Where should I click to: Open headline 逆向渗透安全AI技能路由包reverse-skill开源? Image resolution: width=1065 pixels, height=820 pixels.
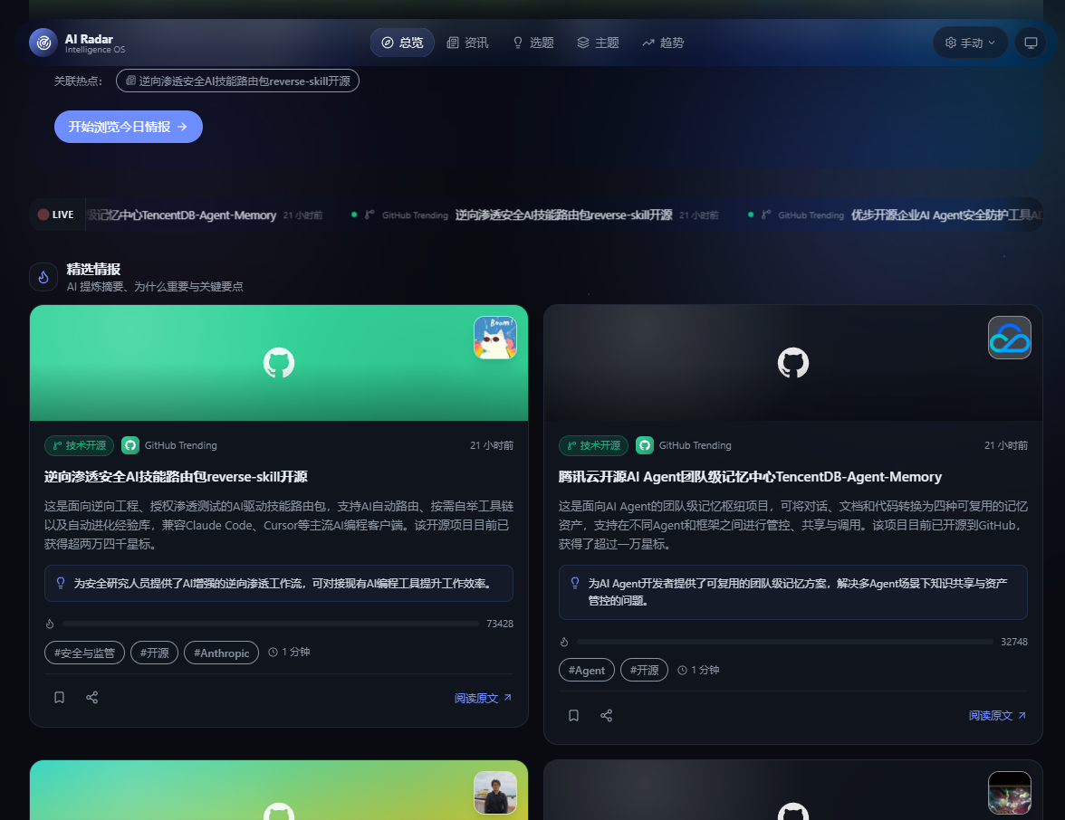tap(176, 477)
